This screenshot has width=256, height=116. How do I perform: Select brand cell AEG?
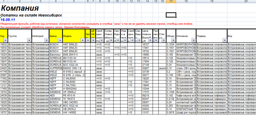pyautogui.click(x=56, y=96)
